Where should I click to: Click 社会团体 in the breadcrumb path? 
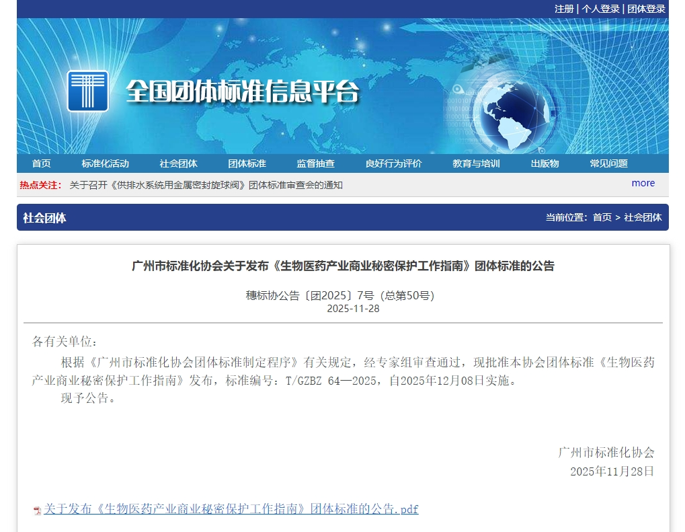click(643, 217)
